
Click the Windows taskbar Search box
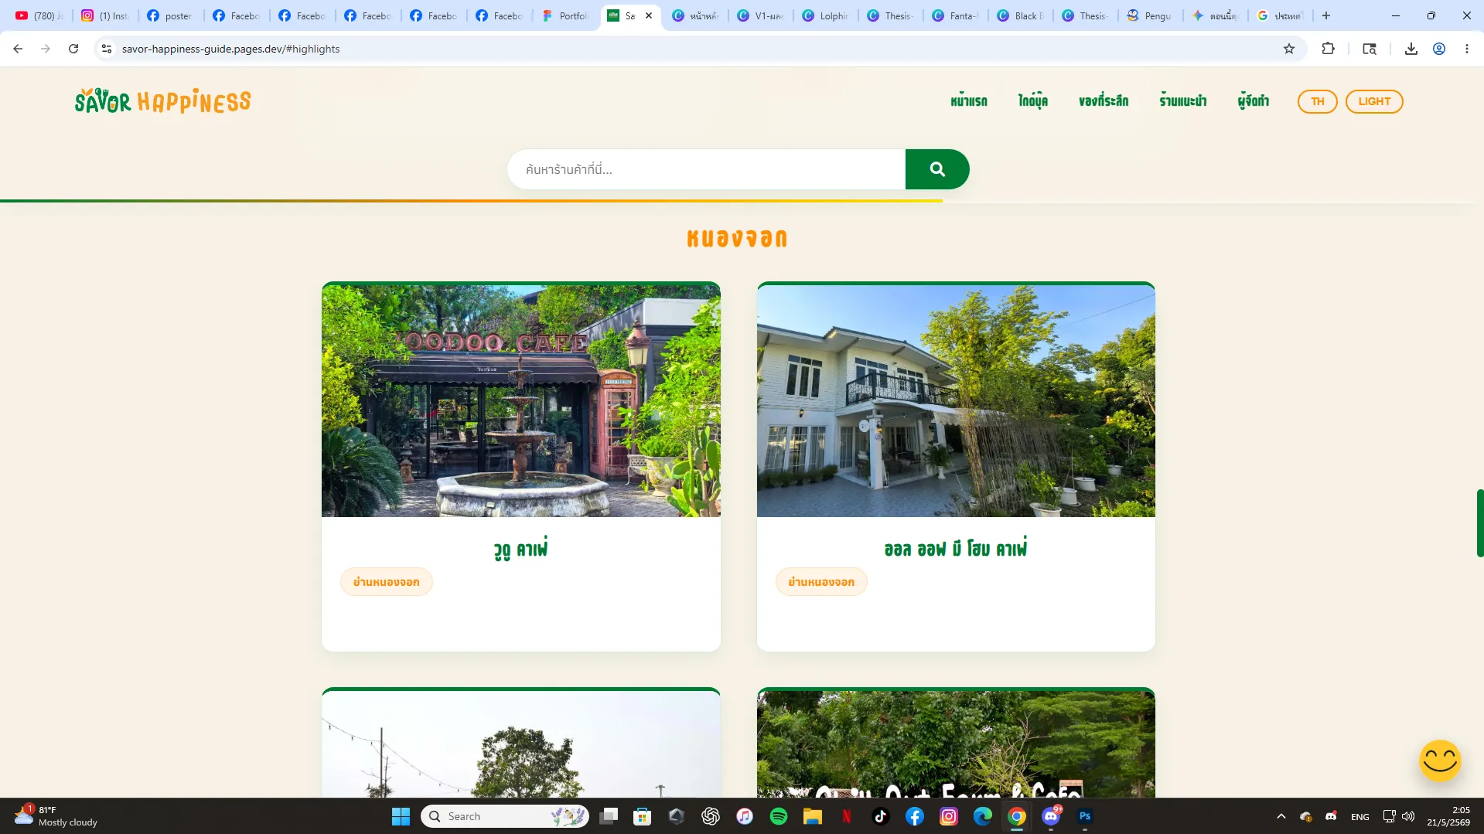tap(505, 816)
